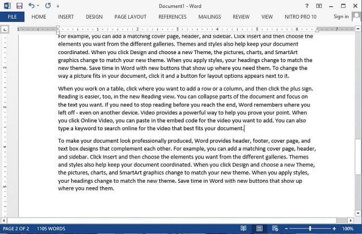Switch to the PAGE LAYOUT tab
This screenshot has width=362, height=234.
[131, 17]
